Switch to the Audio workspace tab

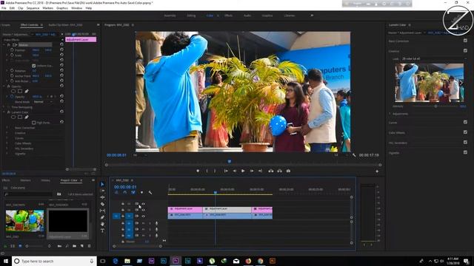tap(247, 16)
